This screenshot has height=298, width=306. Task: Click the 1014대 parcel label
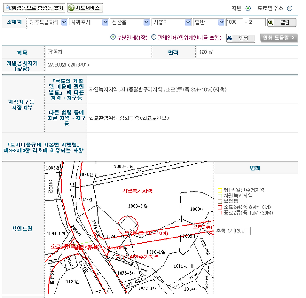click(x=191, y=289)
